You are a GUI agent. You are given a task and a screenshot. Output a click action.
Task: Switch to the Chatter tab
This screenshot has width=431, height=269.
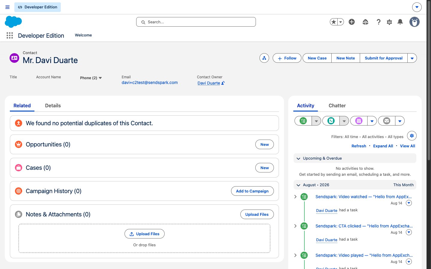(x=337, y=106)
